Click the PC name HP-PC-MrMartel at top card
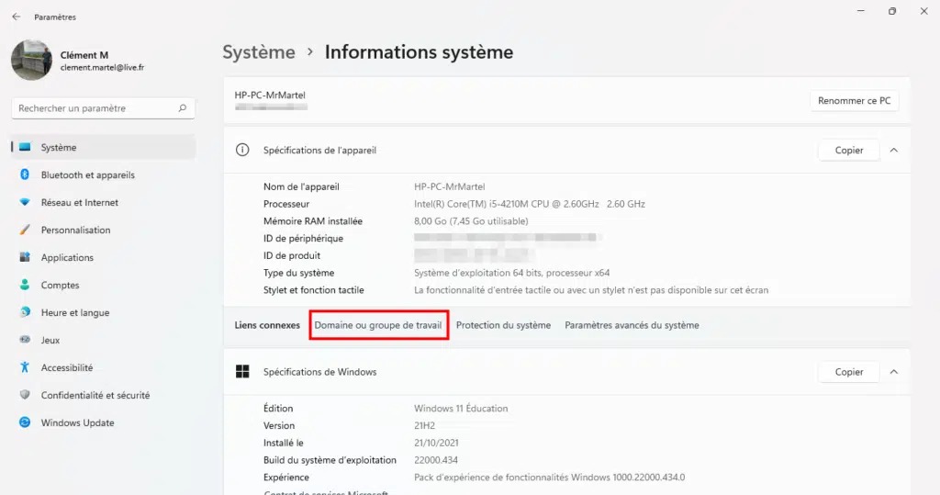 [x=270, y=95]
